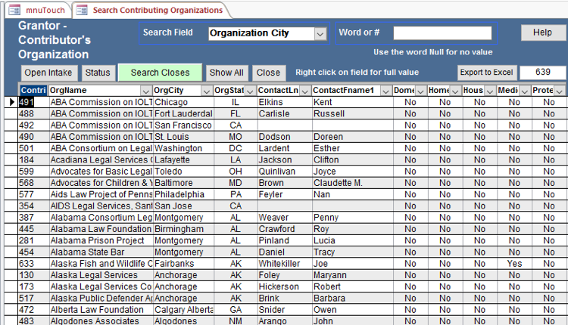The width and height of the screenshot is (568, 325).
Task: Expand the OrgCity column filter arrow
Action: coord(206,90)
